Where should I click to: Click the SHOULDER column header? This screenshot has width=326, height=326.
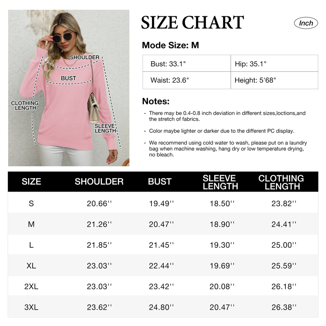[x=99, y=181]
